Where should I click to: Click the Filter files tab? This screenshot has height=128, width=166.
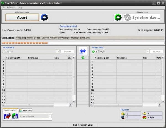pyautogui.click(x=25, y=110)
